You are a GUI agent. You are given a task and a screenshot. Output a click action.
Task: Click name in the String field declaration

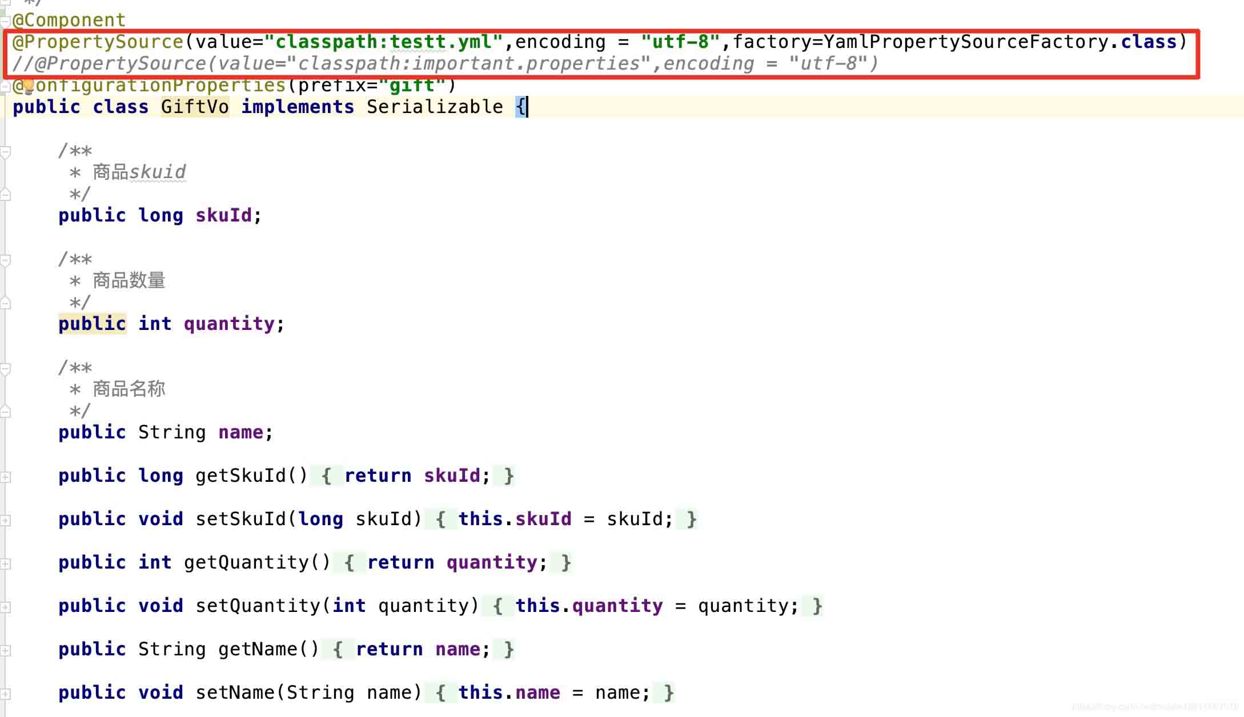point(240,432)
